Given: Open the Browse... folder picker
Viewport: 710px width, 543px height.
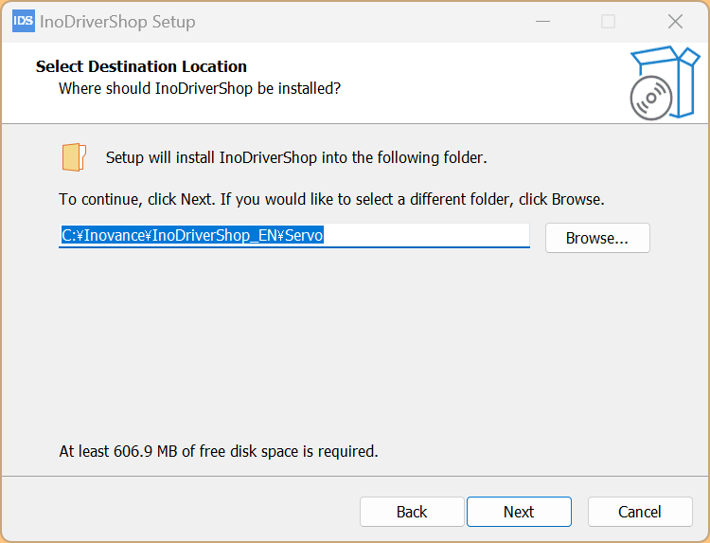Looking at the screenshot, I should click(597, 238).
